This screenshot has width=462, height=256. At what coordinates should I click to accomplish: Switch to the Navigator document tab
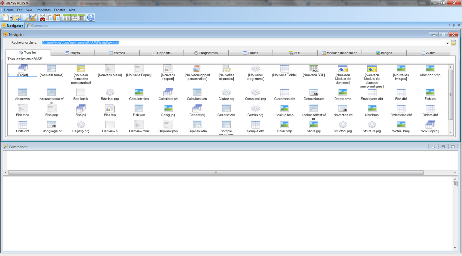(x=12, y=25)
